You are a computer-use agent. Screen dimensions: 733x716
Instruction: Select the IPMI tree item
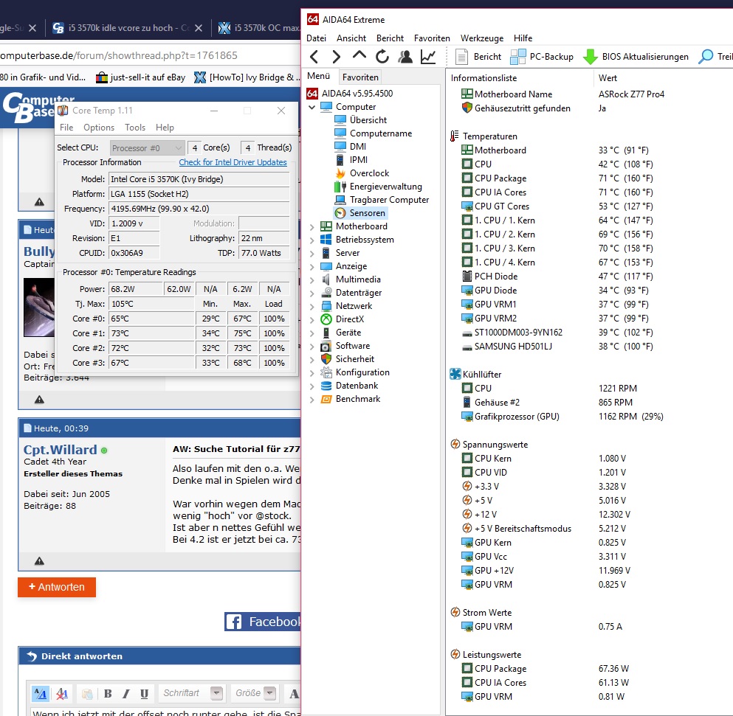pos(359,160)
